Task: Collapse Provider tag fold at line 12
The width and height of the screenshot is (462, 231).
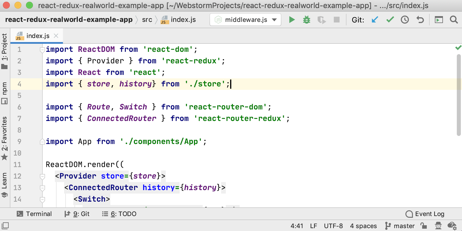Action: click(x=42, y=176)
